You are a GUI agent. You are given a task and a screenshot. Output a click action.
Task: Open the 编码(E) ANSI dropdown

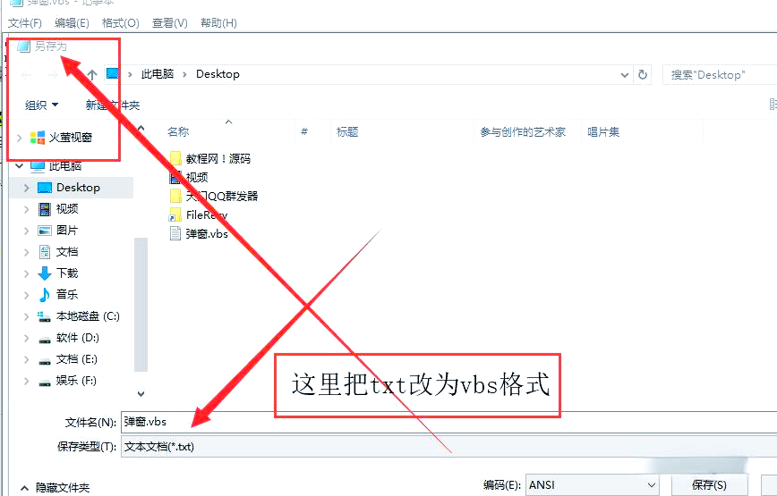[x=593, y=485]
